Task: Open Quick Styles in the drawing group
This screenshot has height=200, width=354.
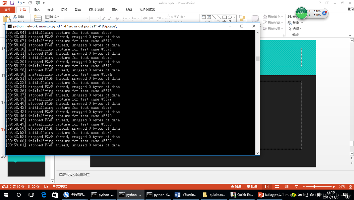Action: pos(255,18)
